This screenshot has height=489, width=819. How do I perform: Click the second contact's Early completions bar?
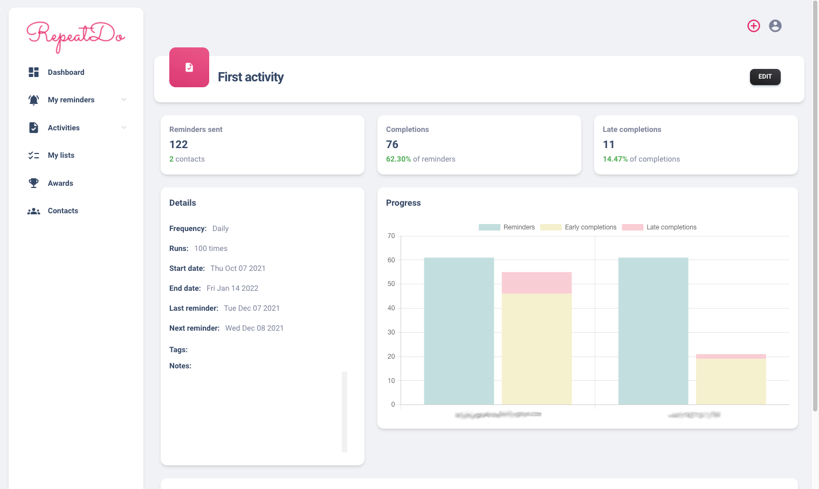[731, 381]
